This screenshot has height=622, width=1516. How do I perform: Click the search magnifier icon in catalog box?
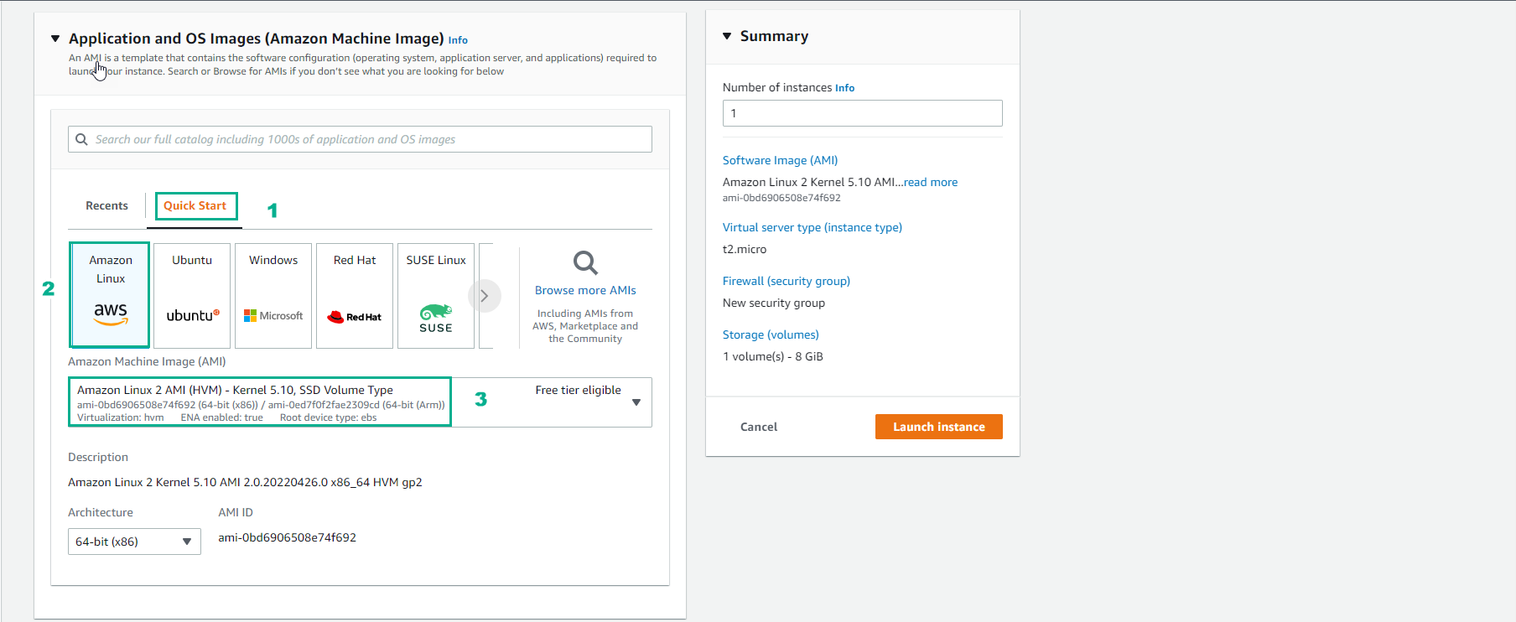[81, 139]
